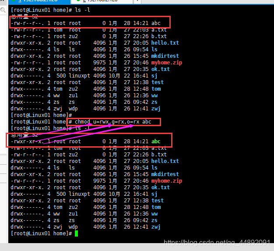Click ok.txt directory name in second listing
274x251 pixels.
pos(160,187)
